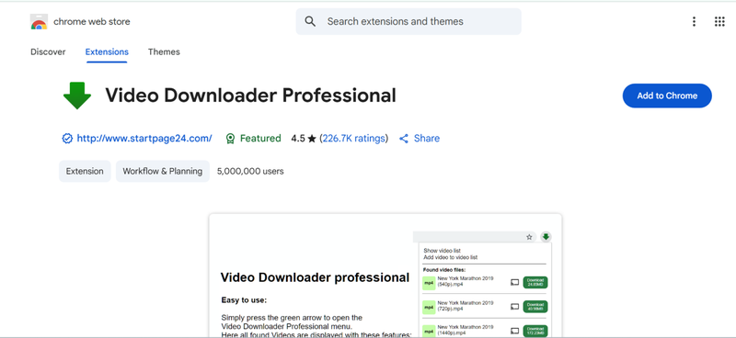Click the Share link
The width and height of the screenshot is (736, 338).
point(427,139)
